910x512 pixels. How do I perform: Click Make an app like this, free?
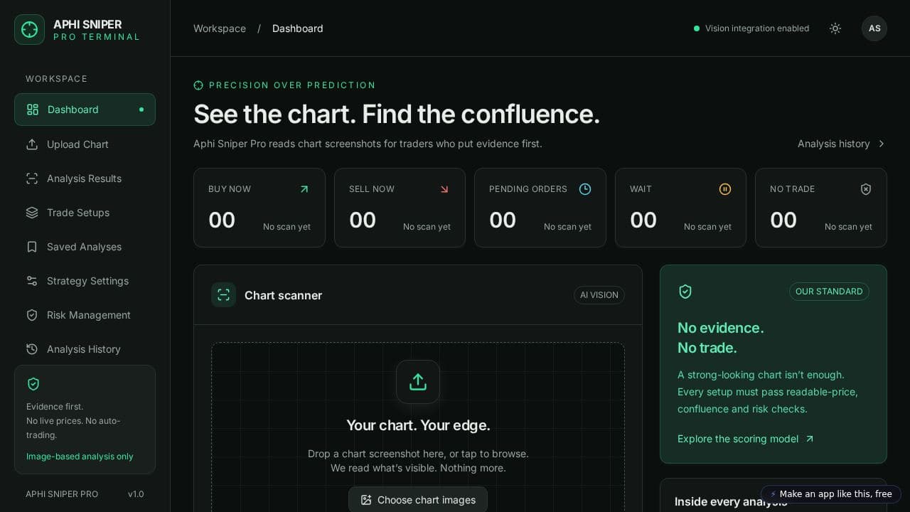(831, 494)
